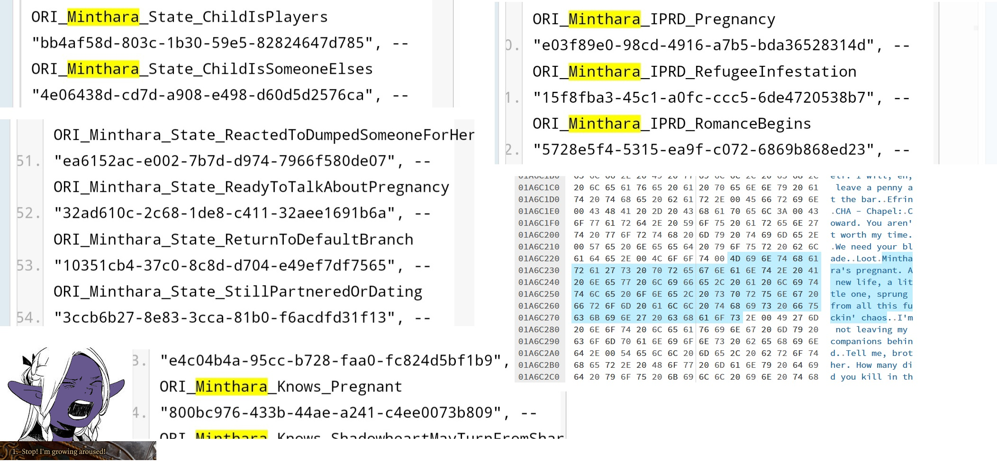Image resolution: width=997 pixels, height=462 pixels.
Task: Click the first highlighted hex byte 4D
Action: tap(735, 258)
